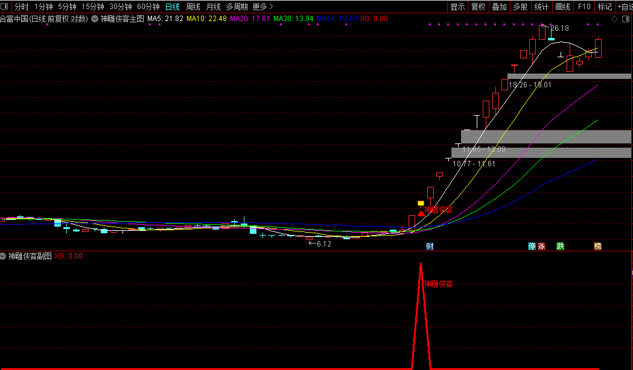Click the 榜 marker on timeline

(x=598, y=246)
